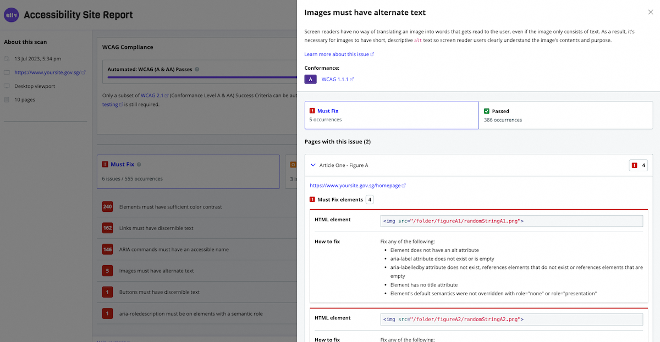Click the Must Fix elements count 4
660x342 pixels.
tap(370, 199)
